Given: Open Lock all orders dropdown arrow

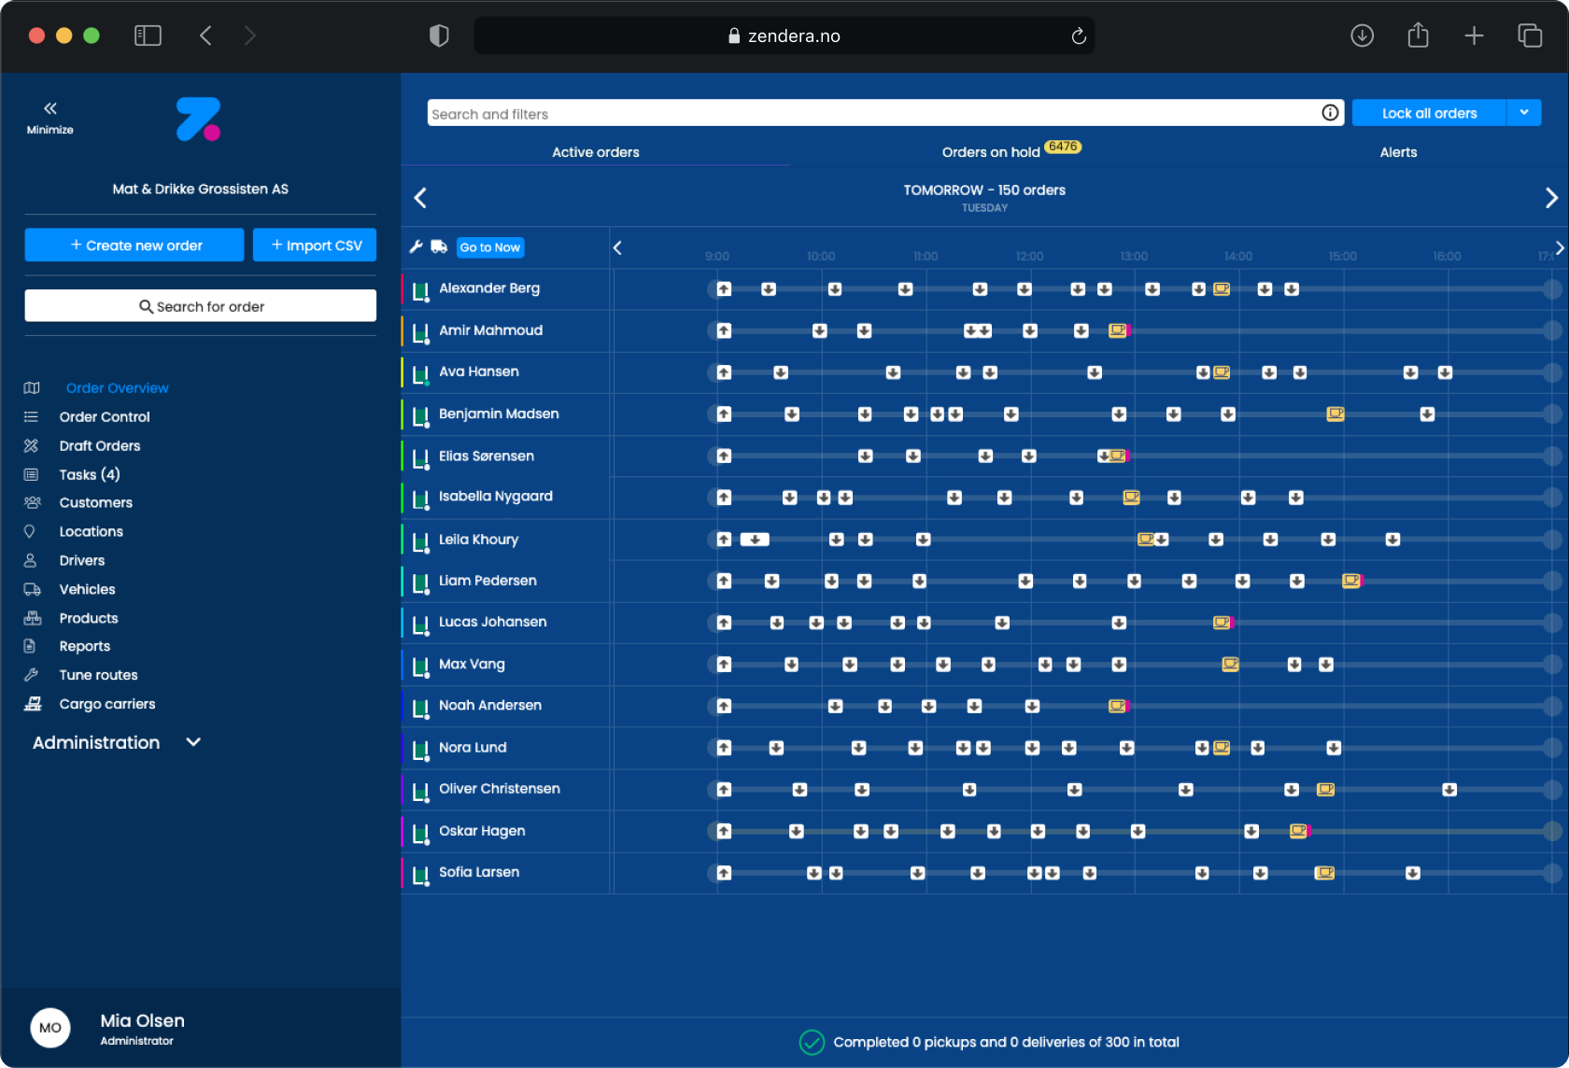Looking at the screenshot, I should [1523, 113].
